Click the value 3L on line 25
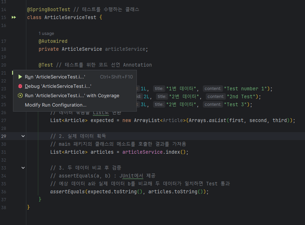 click(x=144, y=104)
